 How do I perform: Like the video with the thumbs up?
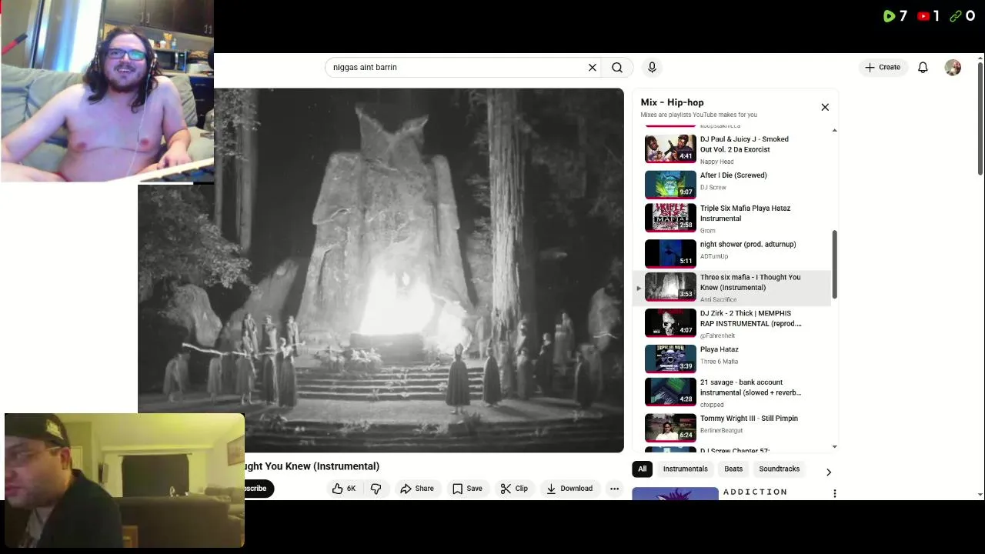(x=344, y=489)
